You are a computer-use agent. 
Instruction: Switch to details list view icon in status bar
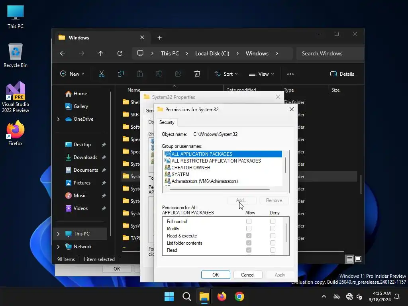coord(349,259)
